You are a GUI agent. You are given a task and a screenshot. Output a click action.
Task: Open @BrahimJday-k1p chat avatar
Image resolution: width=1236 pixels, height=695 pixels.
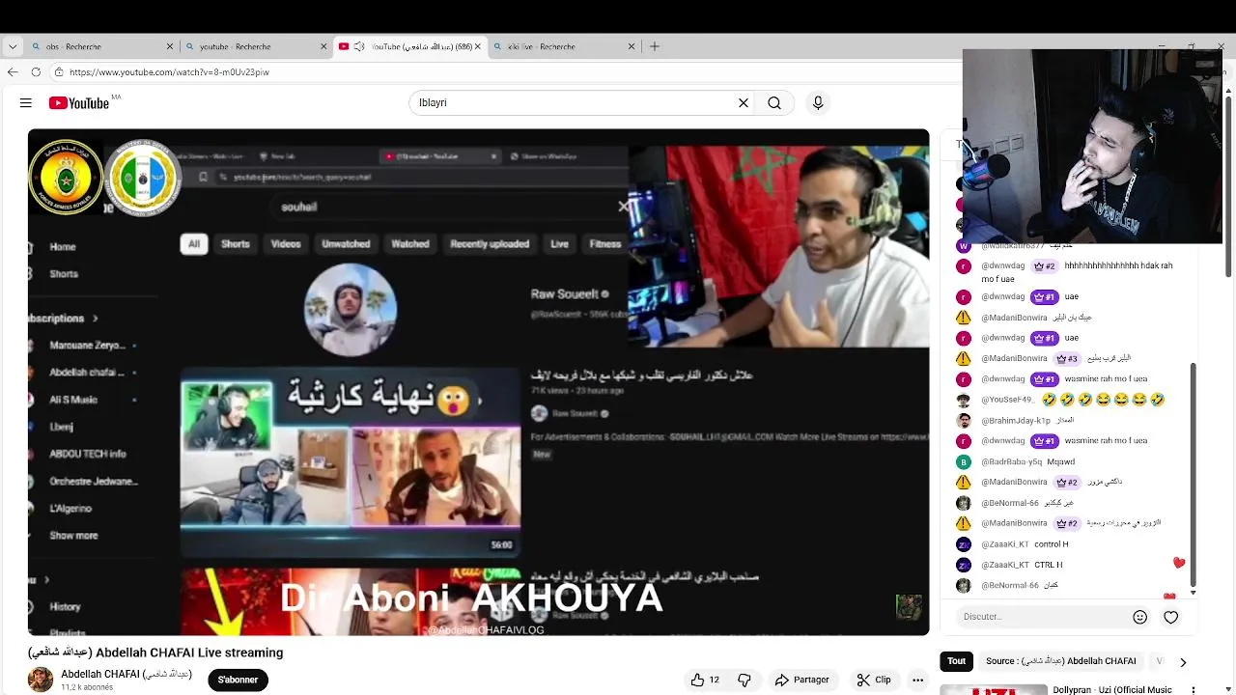pyautogui.click(x=963, y=421)
